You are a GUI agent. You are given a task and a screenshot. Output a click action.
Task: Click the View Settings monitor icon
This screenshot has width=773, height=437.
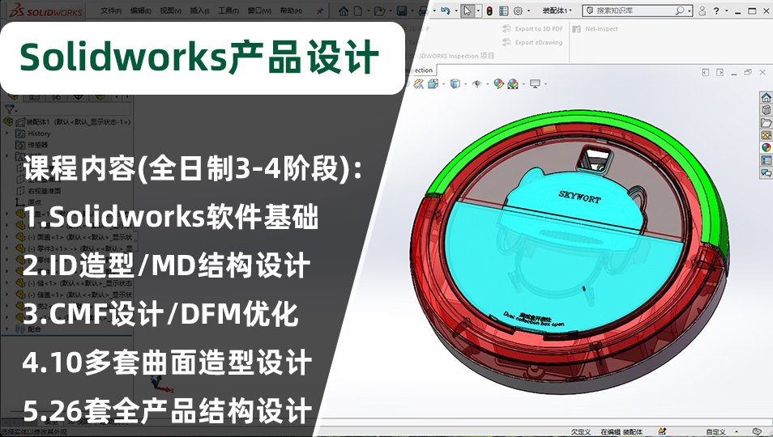(x=535, y=84)
